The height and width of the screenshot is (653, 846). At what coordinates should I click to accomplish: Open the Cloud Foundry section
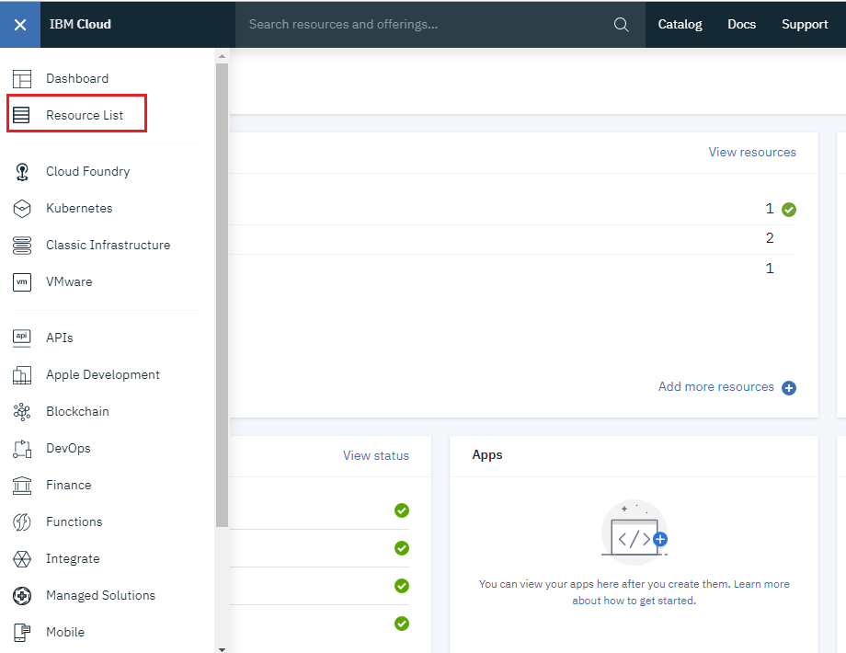[86, 171]
